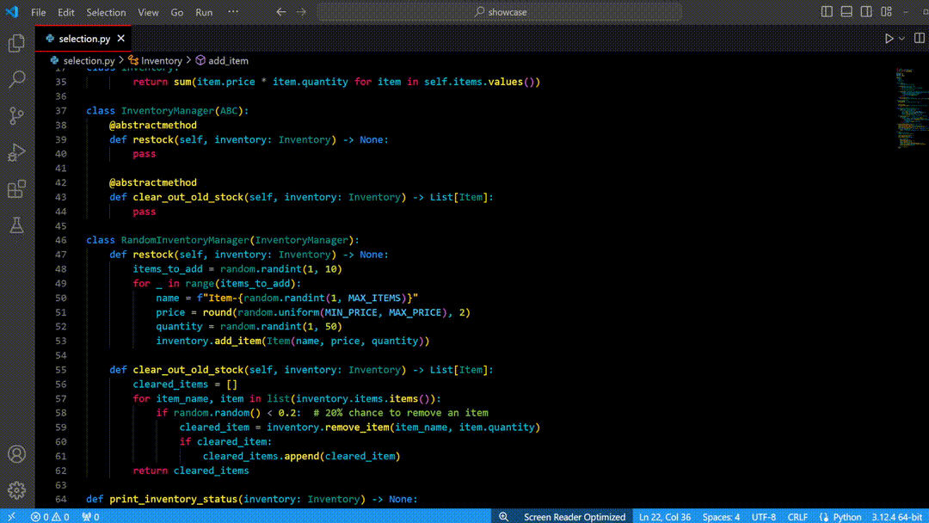Open Run and Debug view
929x523 pixels.
[x=16, y=153]
